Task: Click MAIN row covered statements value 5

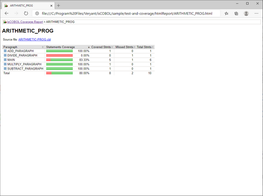Action: [x=110, y=60]
